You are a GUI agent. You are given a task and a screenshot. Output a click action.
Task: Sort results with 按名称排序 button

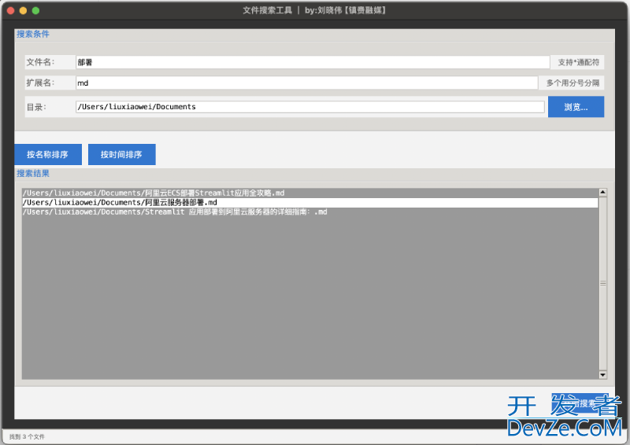click(x=47, y=155)
